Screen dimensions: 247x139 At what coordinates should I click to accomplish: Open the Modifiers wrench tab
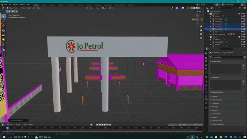(206, 85)
